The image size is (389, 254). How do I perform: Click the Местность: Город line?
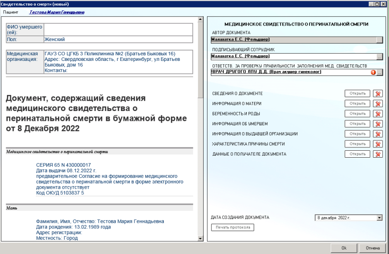tap(57, 238)
